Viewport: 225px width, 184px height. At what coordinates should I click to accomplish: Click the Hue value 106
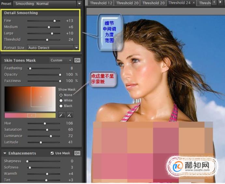pyautogui.click(x=69, y=123)
